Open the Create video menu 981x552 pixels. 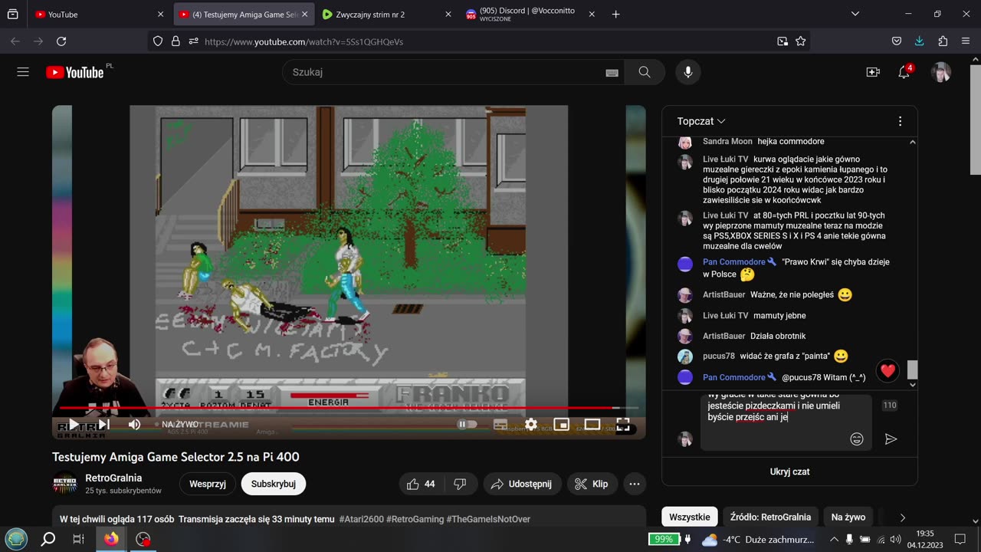873,72
